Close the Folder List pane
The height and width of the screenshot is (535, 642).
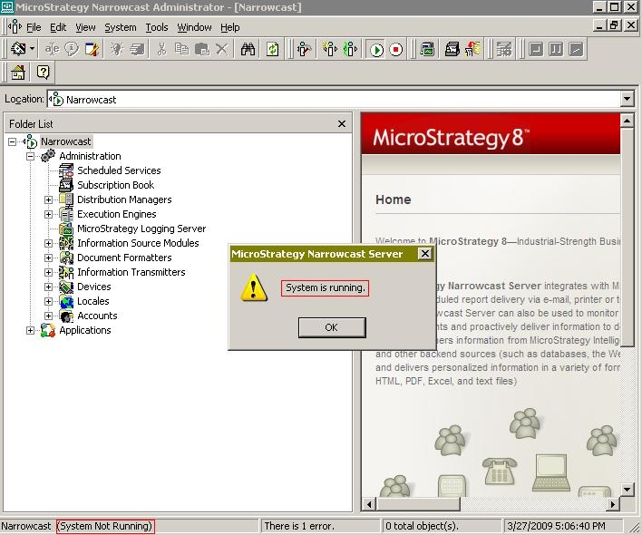tap(342, 123)
